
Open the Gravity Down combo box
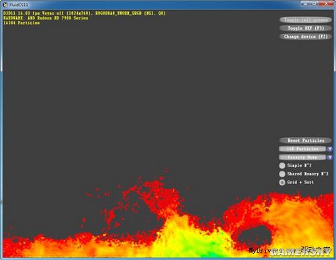pyautogui.click(x=302, y=157)
